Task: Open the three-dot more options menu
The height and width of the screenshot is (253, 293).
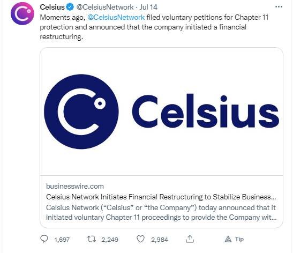Action: pos(279,7)
